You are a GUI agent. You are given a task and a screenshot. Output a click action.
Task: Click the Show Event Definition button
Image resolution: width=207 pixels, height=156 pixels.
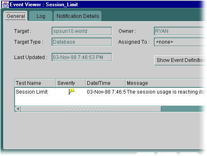tap(180, 60)
